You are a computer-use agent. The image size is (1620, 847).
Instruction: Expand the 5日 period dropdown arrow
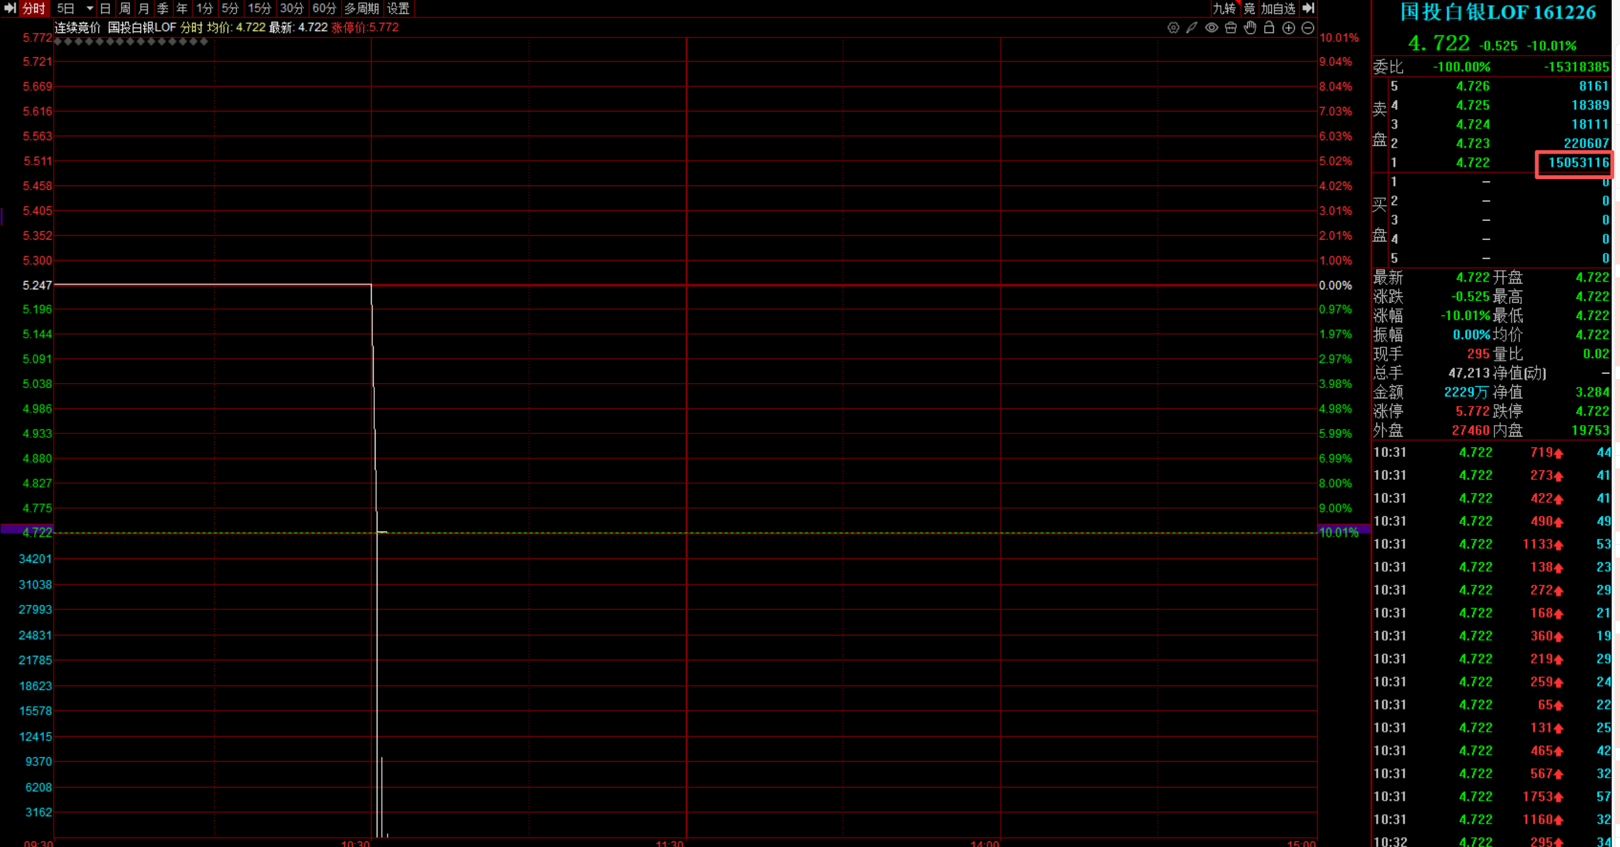pyautogui.click(x=89, y=8)
